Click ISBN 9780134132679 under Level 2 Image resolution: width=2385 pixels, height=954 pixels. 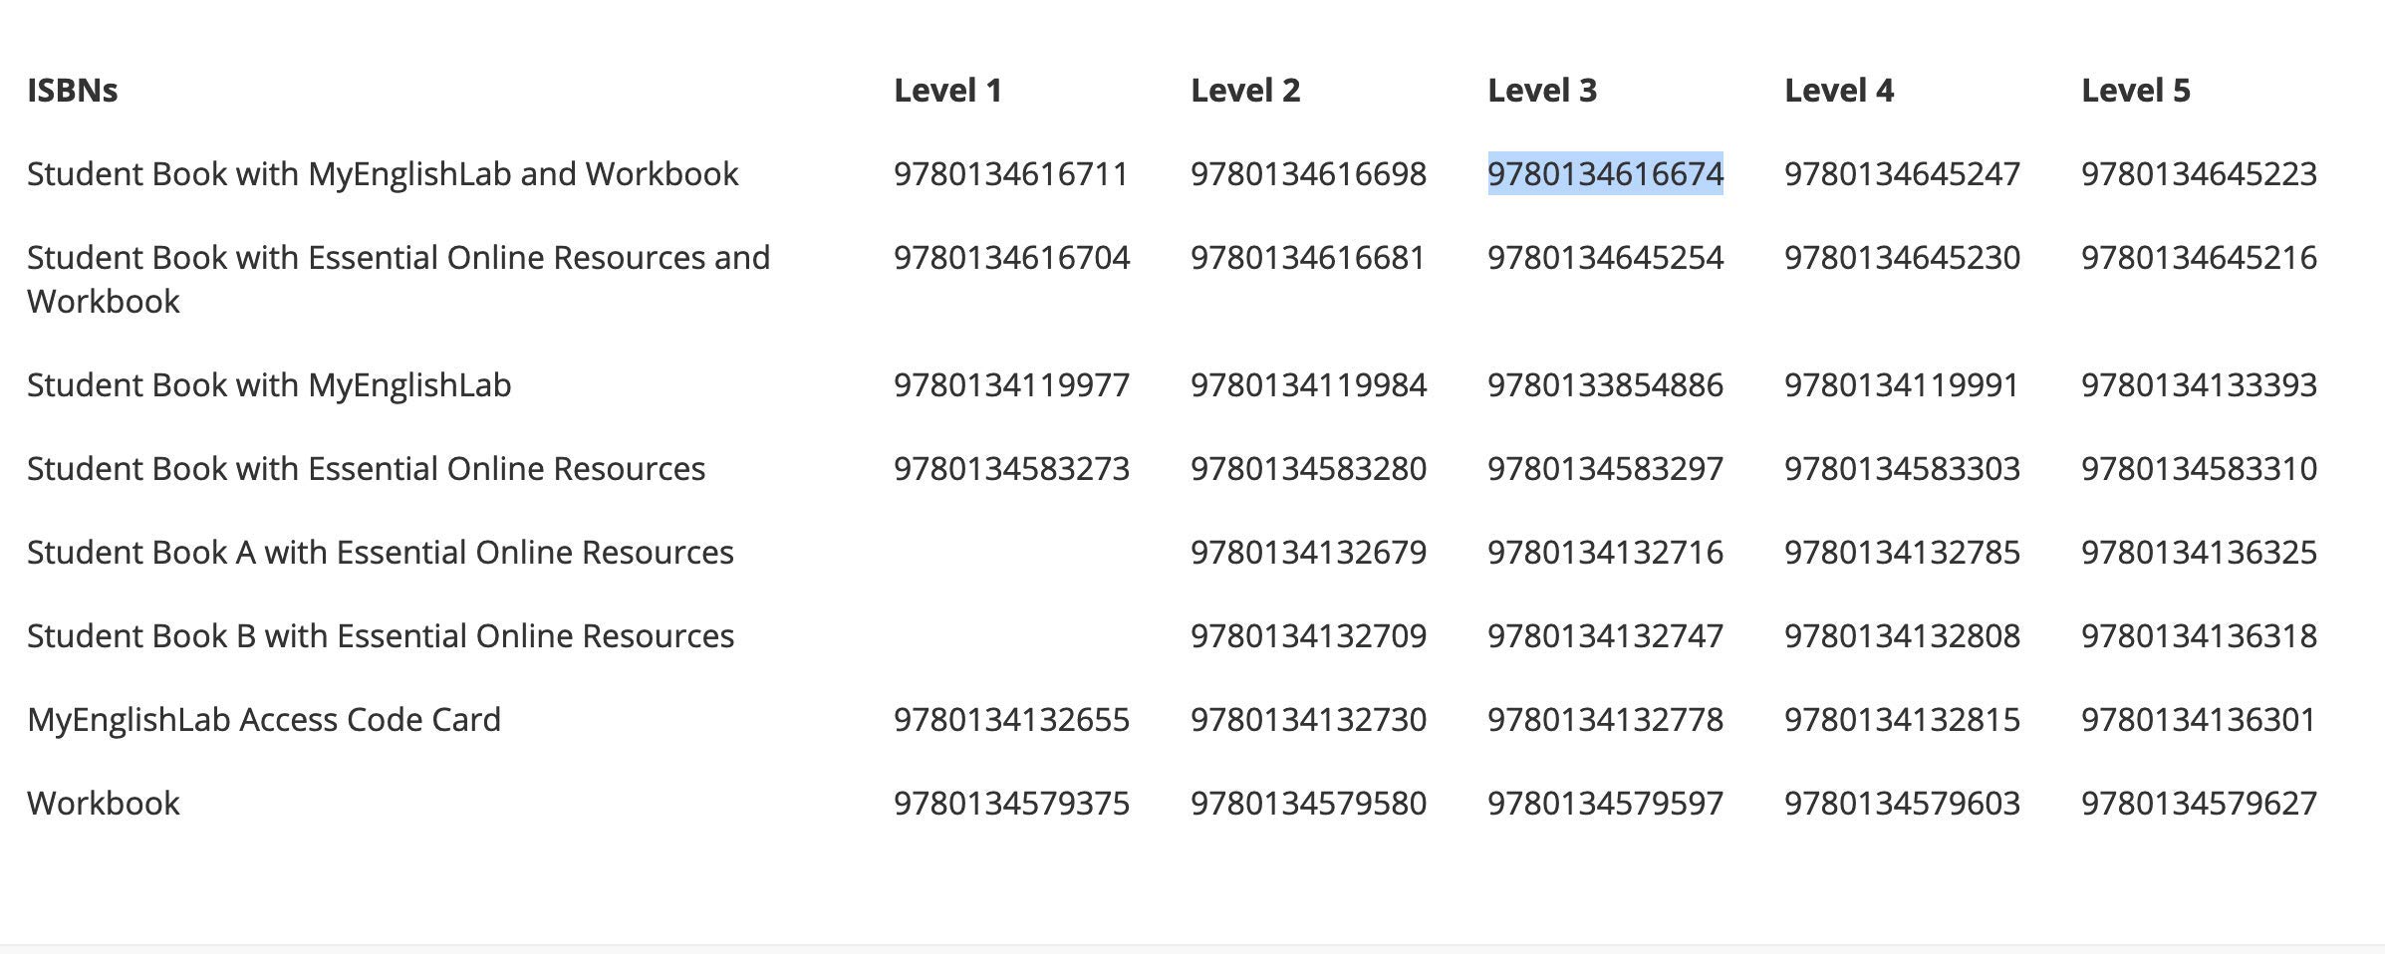point(1308,553)
